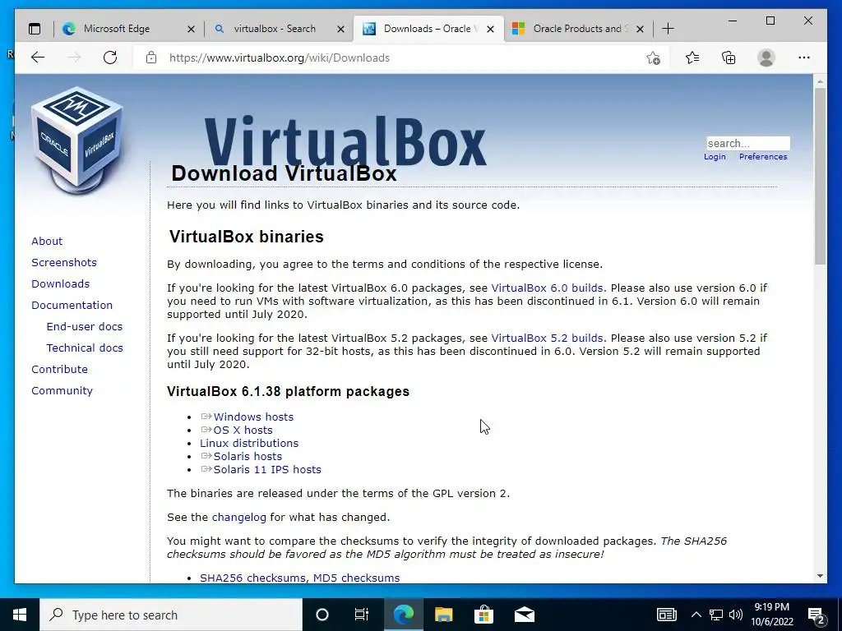Open Cortana circle on taskbar
This screenshot has height=631, width=842.
point(322,615)
